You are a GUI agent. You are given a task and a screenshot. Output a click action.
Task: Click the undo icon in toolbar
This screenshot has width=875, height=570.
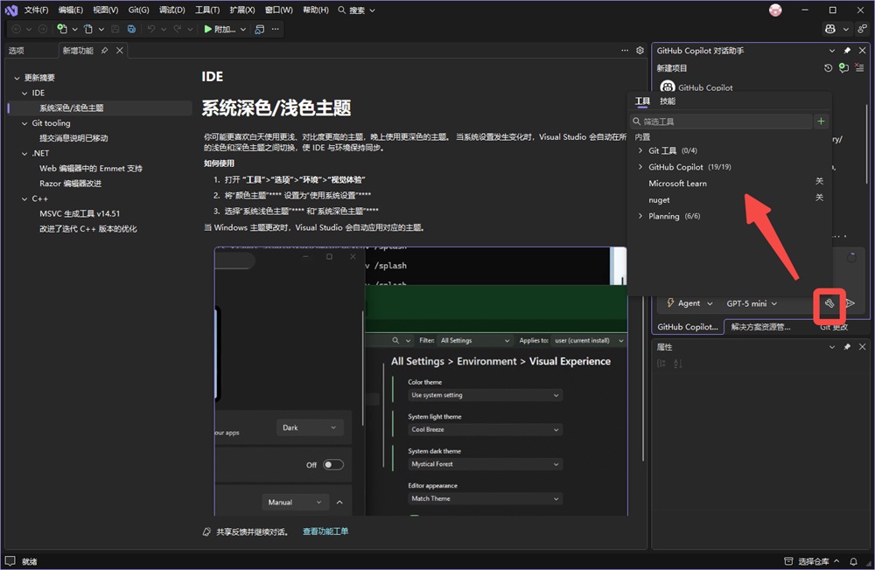point(151,29)
